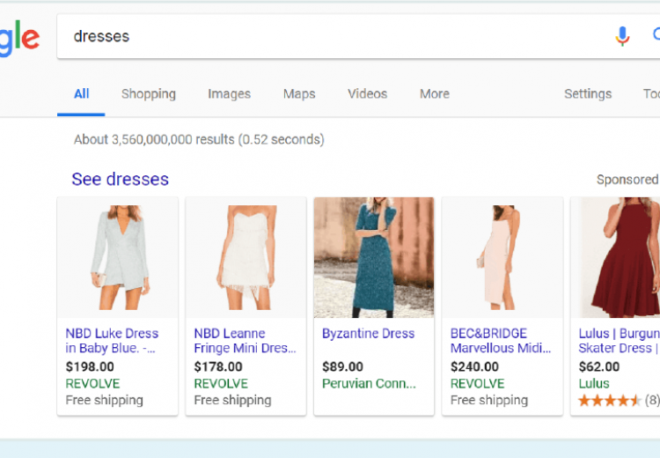Switch to the Shopping tab
This screenshot has height=458, width=660.
149,94
